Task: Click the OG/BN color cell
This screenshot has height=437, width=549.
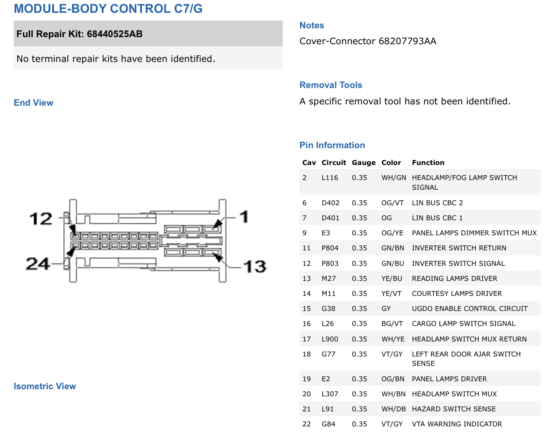Action: pyautogui.click(x=393, y=379)
